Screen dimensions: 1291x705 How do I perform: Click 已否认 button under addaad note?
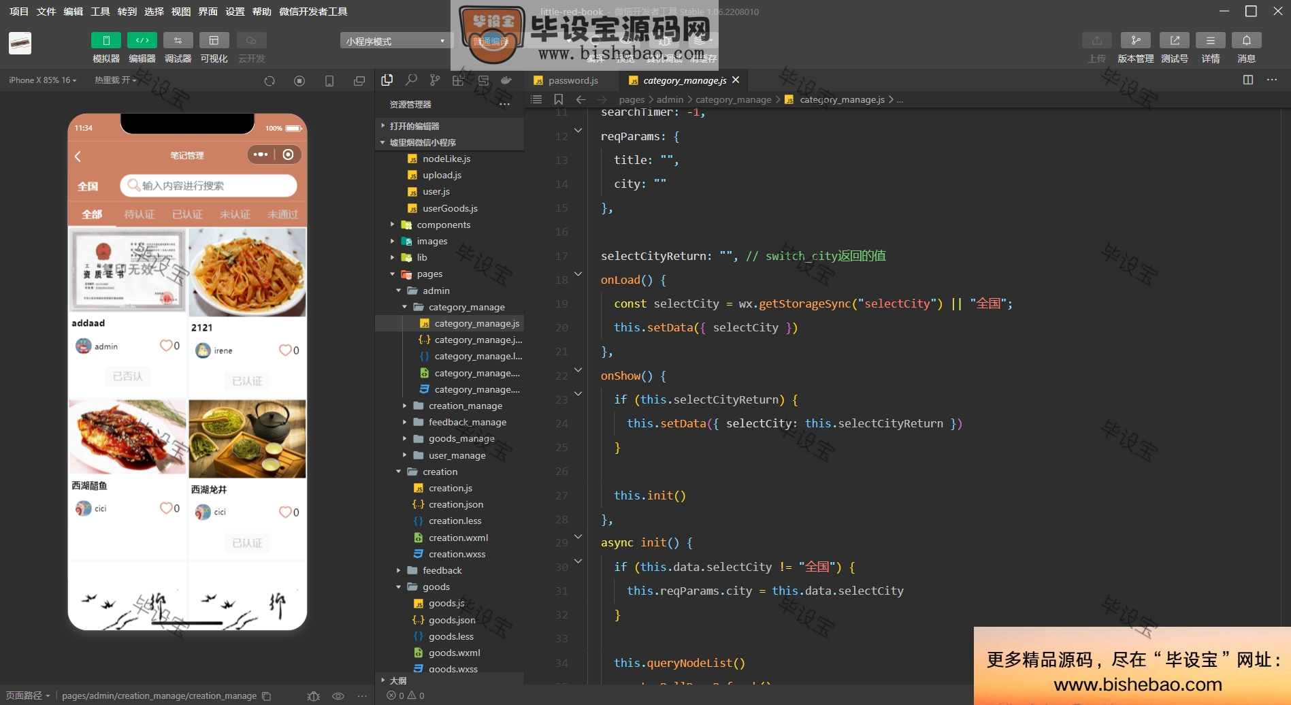click(x=127, y=376)
